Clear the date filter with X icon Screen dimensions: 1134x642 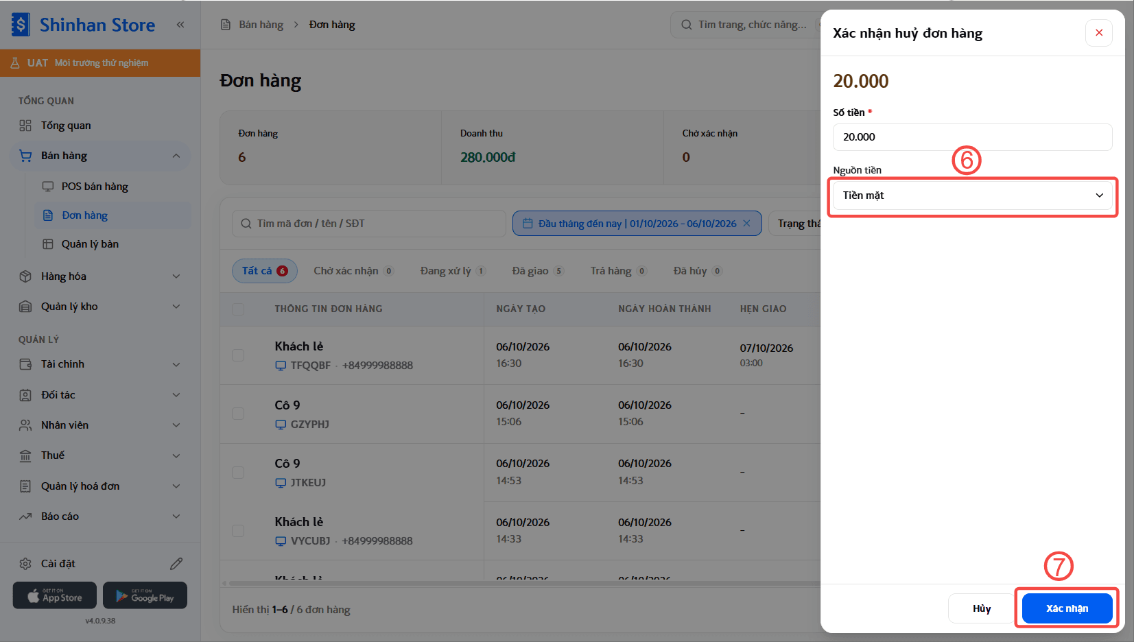tap(747, 224)
